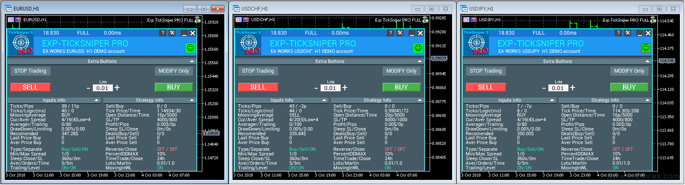
Task: Increase lot size with plus in EURUSD panel
Action: point(117,87)
